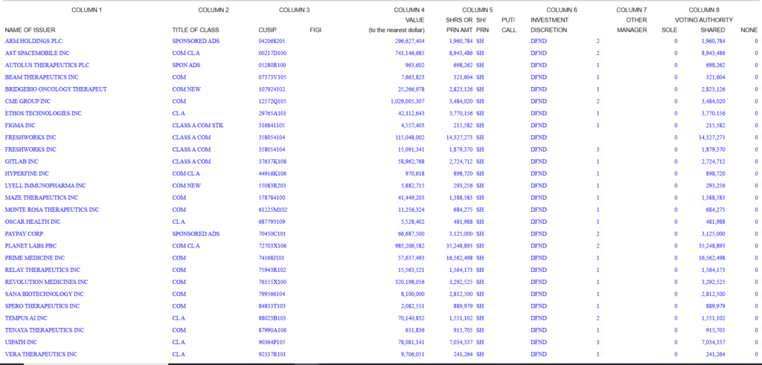Select CLASS A COM STK class for Figma
The image size is (762, 365).
point(198,125)
